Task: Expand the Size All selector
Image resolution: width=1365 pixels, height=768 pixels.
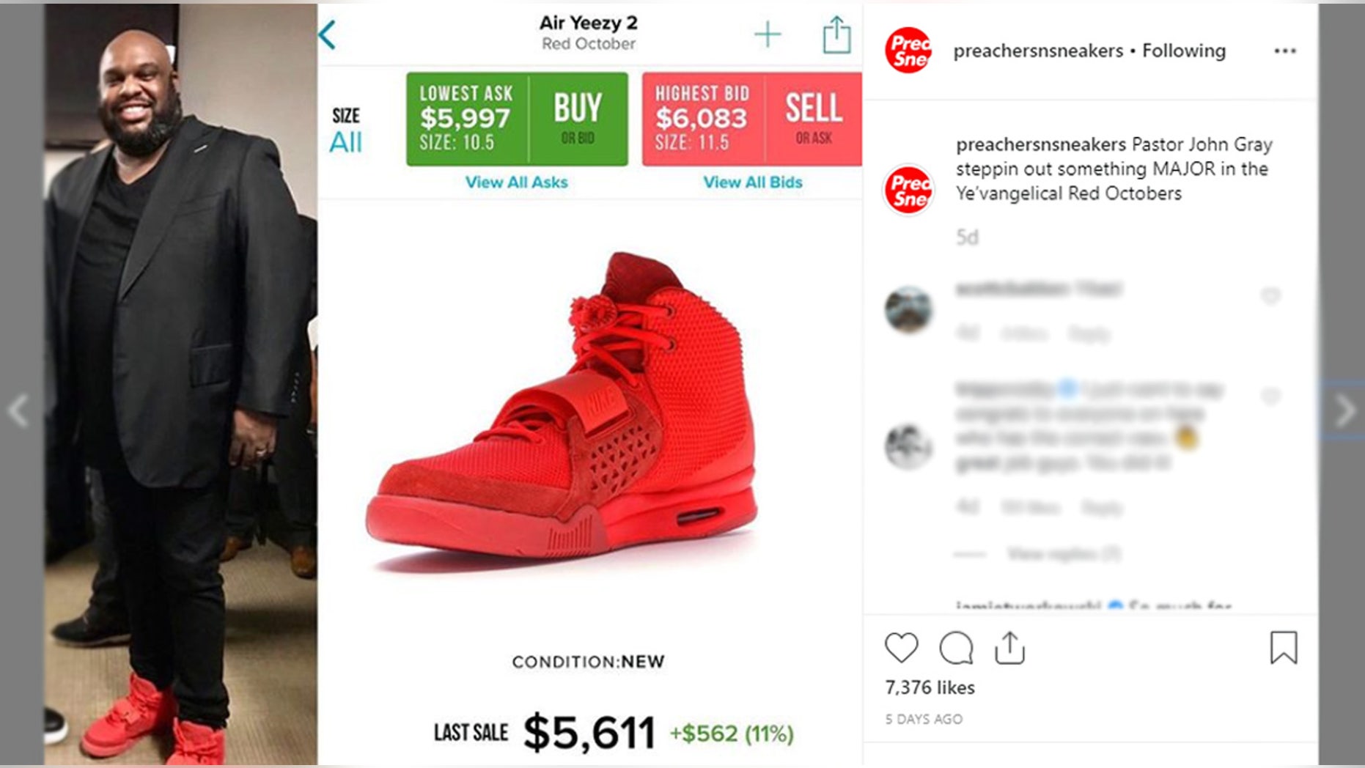Action: tap(346, 130)
